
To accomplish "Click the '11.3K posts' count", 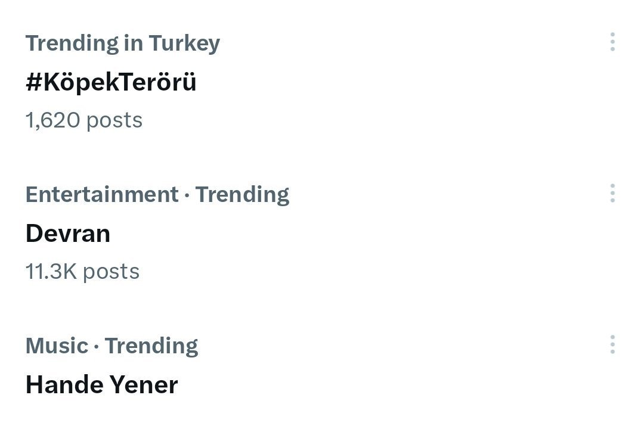I will (82, 272).
